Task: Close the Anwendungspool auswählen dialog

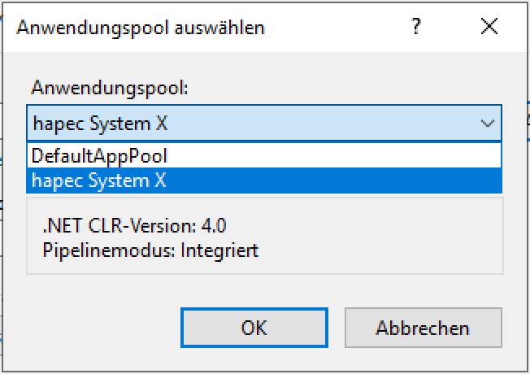Action: coord(489,28)
